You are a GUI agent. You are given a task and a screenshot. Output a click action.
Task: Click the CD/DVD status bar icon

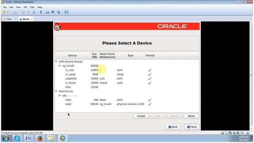click(226, 133)
